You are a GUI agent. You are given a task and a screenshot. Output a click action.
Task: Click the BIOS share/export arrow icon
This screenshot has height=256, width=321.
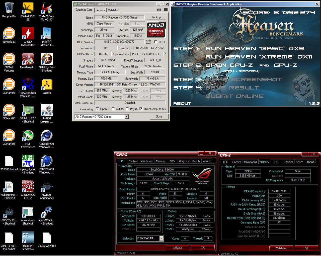149,42
